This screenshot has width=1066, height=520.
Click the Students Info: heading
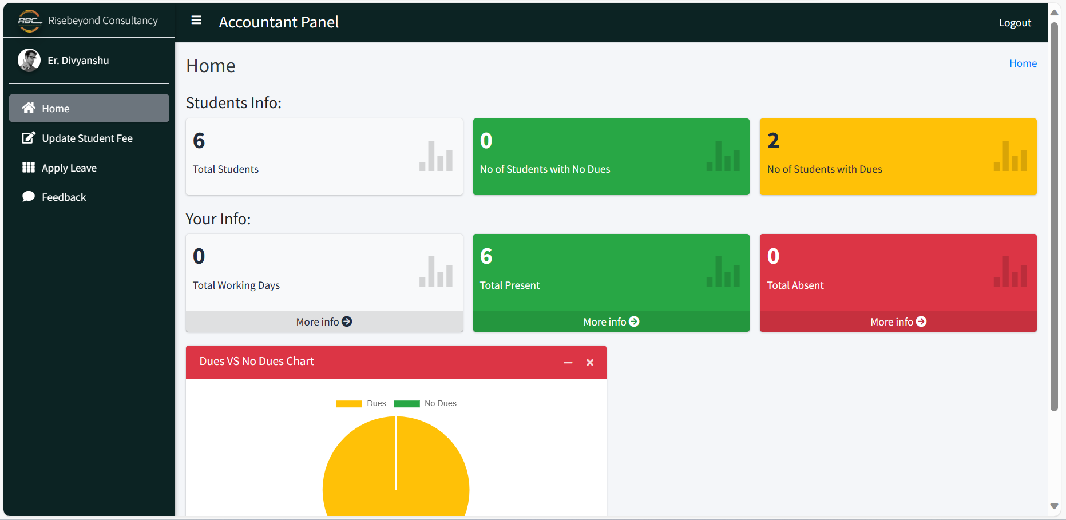233,102
